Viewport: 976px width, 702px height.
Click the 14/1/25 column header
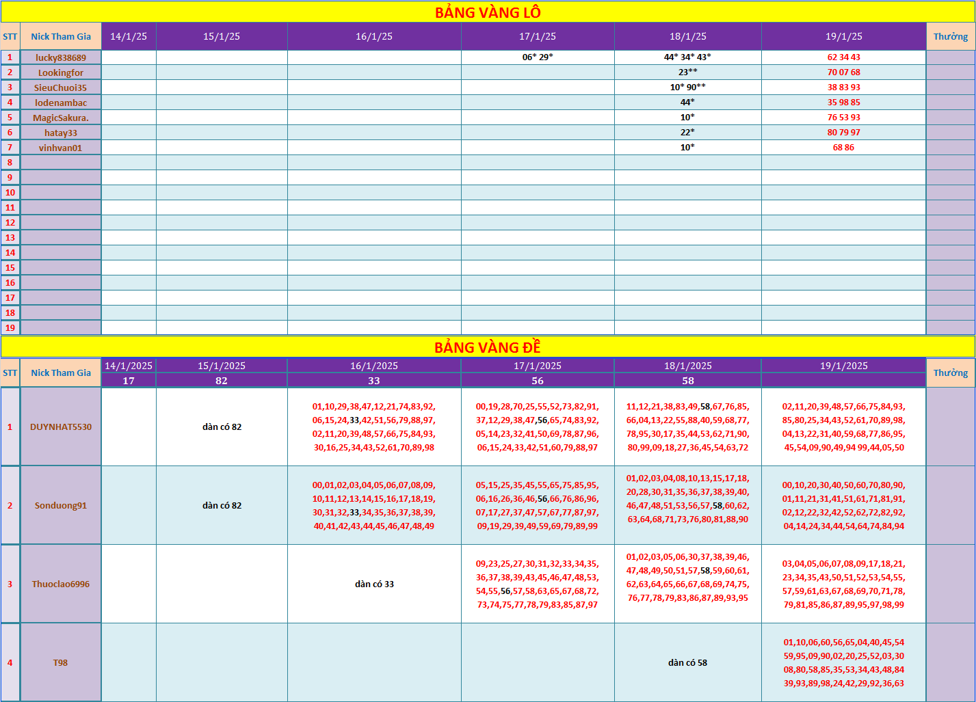point(129,36)
